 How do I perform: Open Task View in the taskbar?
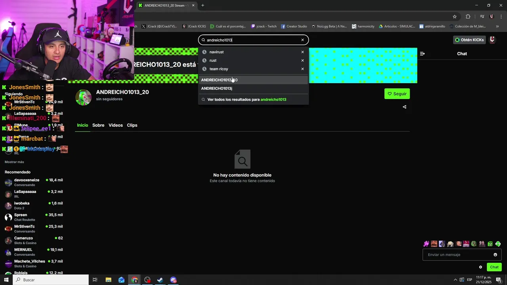tap(95, 280)
